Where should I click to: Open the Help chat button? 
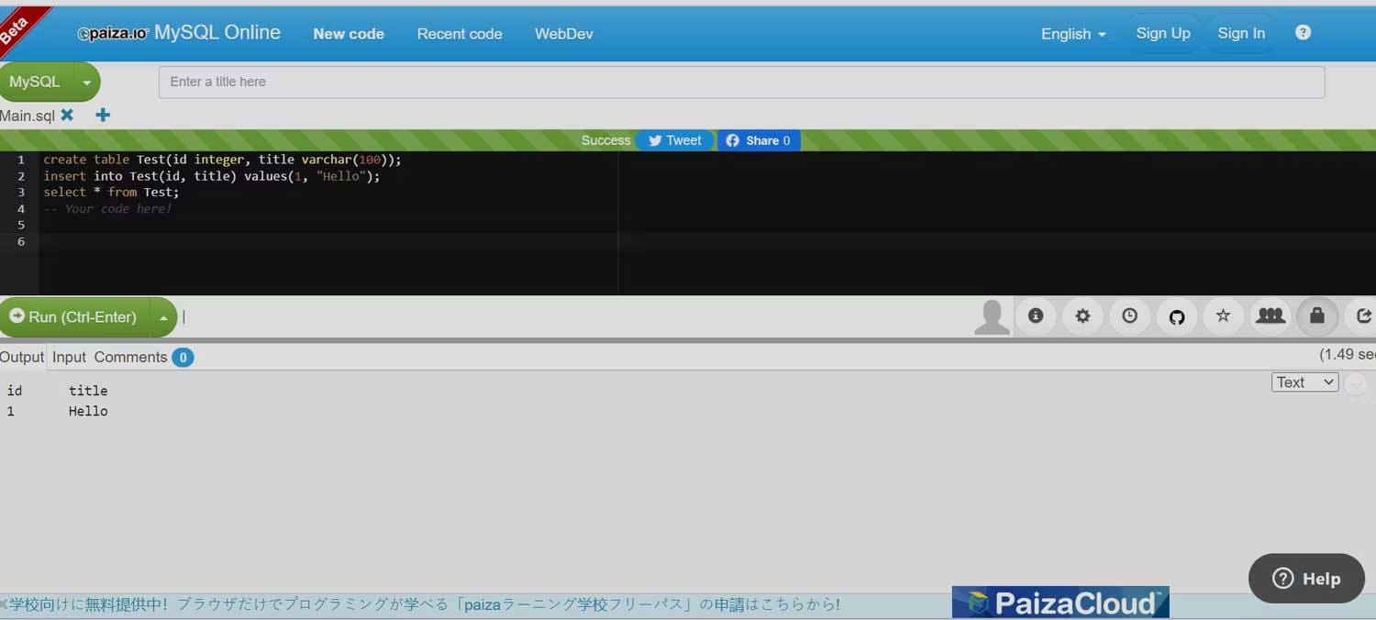1306,579
